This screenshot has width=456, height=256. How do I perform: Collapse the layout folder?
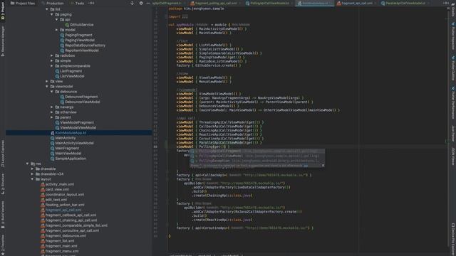tap(32, 179)
